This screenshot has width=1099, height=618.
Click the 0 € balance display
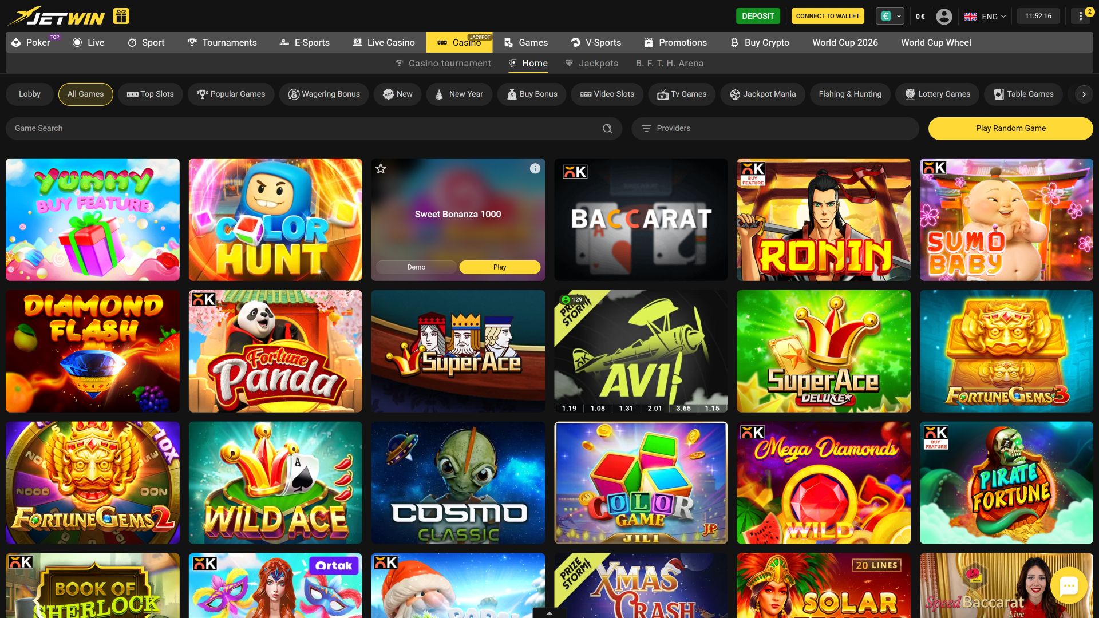click(x=920, y=17)
